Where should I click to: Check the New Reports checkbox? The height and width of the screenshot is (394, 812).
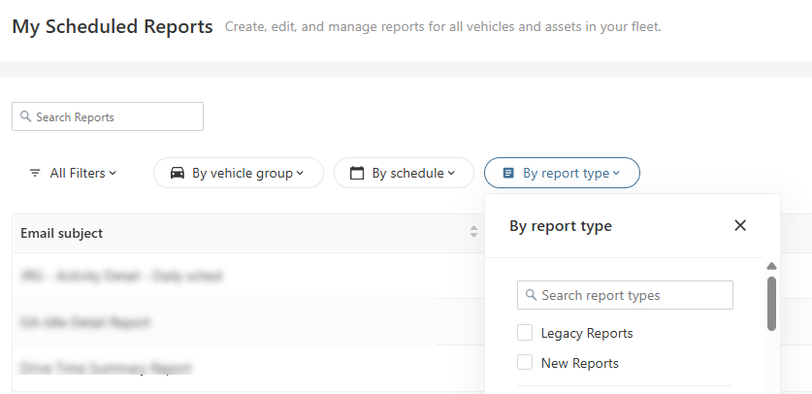pos(525,362)
